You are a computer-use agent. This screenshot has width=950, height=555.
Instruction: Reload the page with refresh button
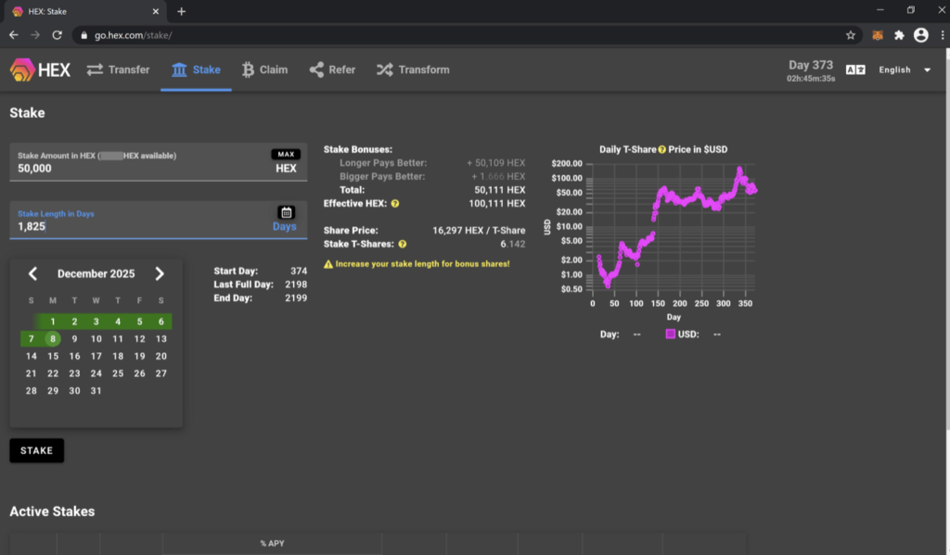click(58, 35)
